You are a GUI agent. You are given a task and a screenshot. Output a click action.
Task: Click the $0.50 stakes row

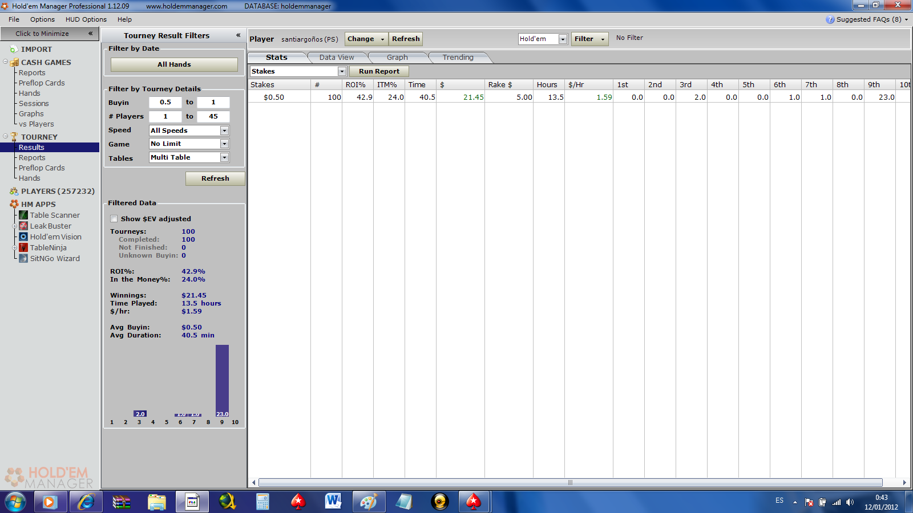[579, 97]
